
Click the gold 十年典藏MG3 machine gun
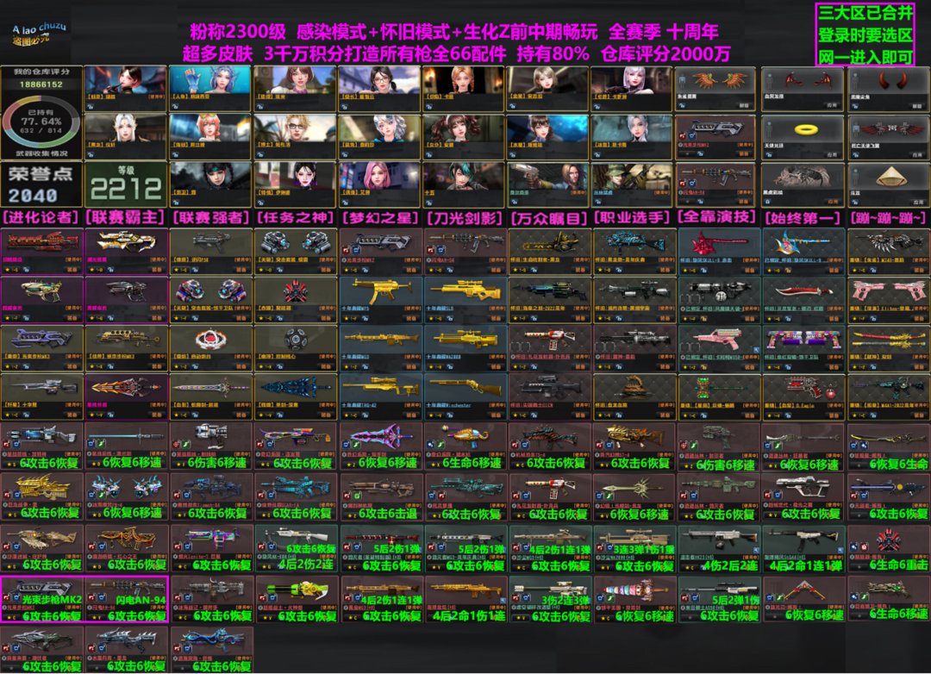coord(381,348)
